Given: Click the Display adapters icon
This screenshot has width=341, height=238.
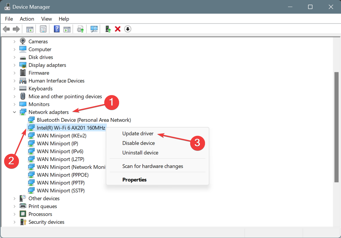Looking at the screenshot, I should click(23, 65).
